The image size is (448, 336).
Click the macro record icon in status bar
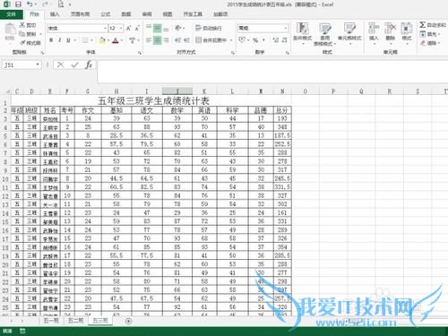pos(22,331)
